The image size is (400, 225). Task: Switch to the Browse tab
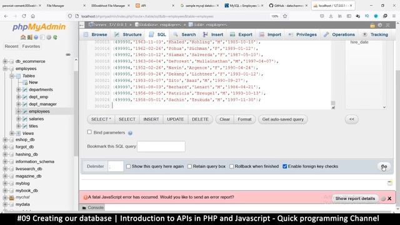tap(96, 35)
